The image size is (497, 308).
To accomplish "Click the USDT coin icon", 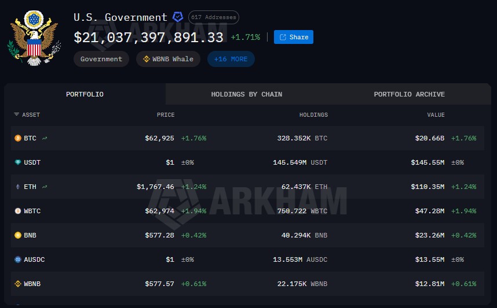I will pos(18,162).
